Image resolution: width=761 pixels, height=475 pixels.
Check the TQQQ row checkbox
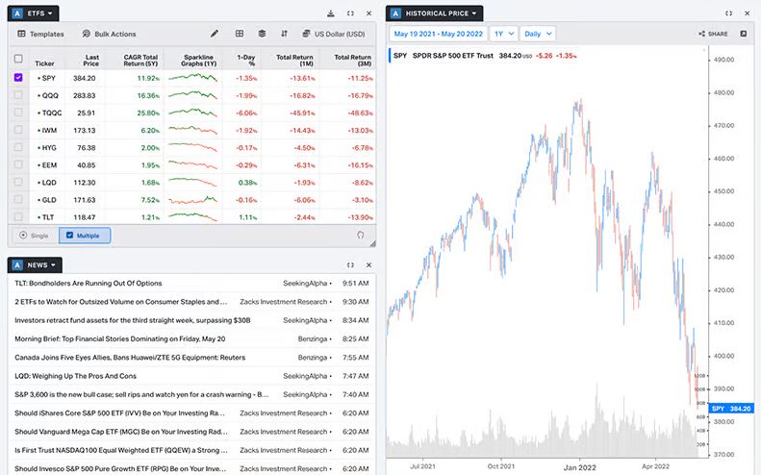[18, 112]
